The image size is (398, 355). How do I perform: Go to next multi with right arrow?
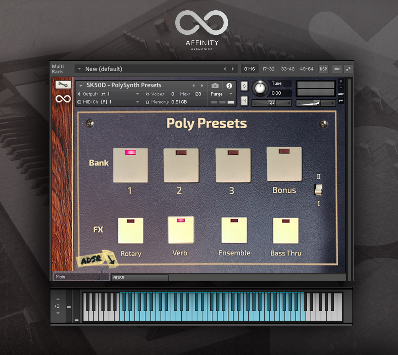tap(233, 69)
